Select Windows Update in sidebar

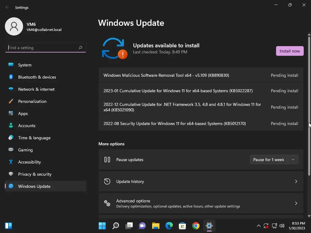46,186
